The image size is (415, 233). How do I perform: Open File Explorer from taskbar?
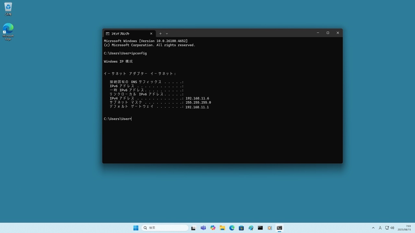222,228
